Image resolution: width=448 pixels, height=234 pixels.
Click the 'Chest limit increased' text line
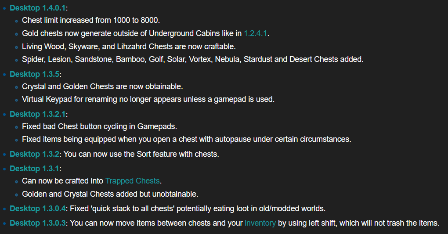91,20
